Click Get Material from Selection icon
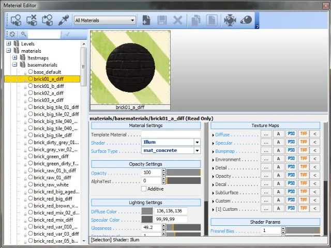331x248 pixels. coord(48,21)
